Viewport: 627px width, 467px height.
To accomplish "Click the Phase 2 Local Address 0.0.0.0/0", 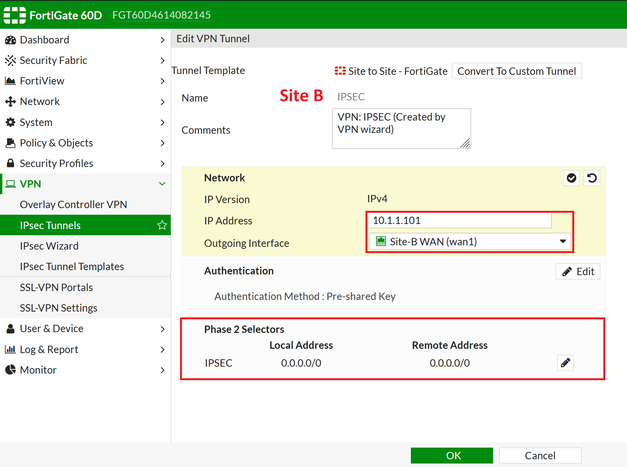I will tap(301, 363).
